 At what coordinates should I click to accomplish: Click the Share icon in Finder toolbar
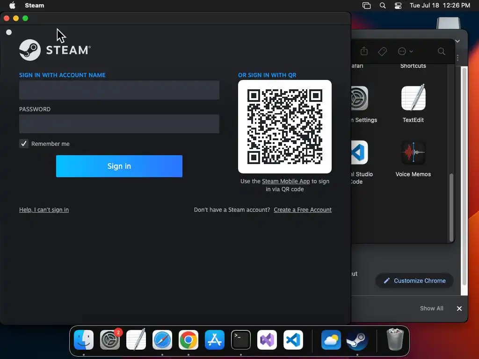(x=364, y=51)
